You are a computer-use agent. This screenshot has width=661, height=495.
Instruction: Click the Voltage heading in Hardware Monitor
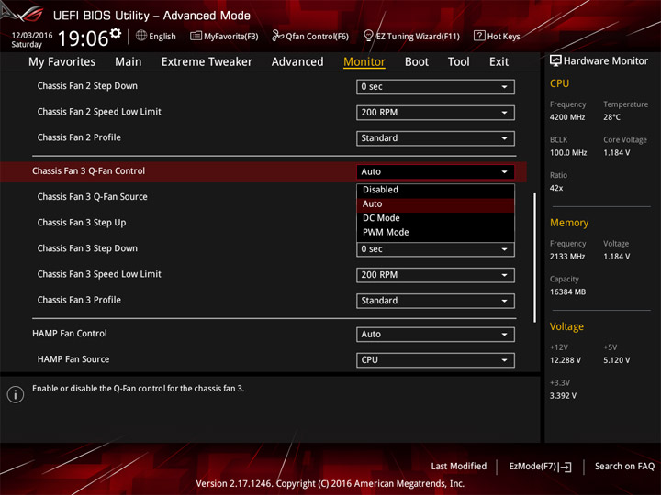coord(566,326)
